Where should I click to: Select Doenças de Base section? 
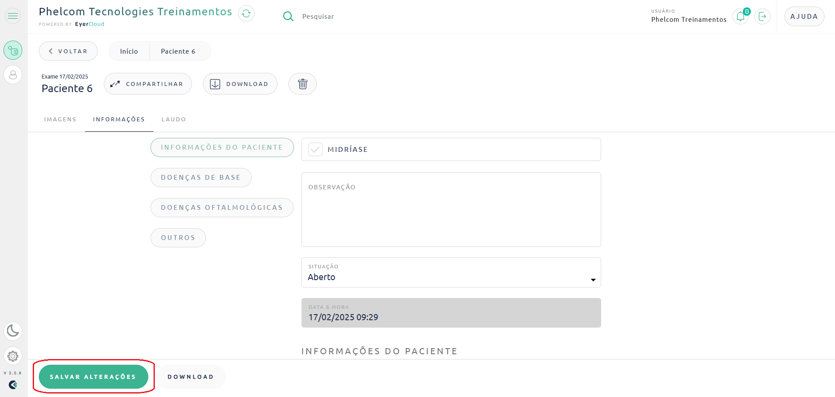click(201, 178)
